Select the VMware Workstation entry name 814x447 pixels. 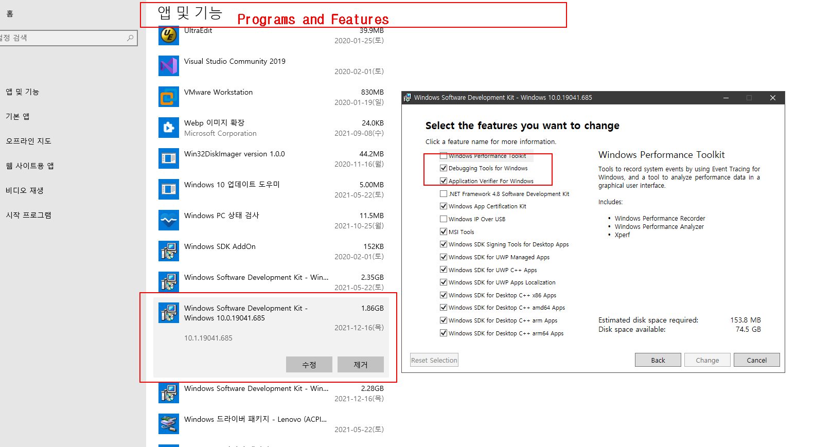tap(219, 92)
